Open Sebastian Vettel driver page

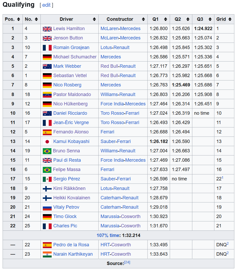click(x=70, y=76)
